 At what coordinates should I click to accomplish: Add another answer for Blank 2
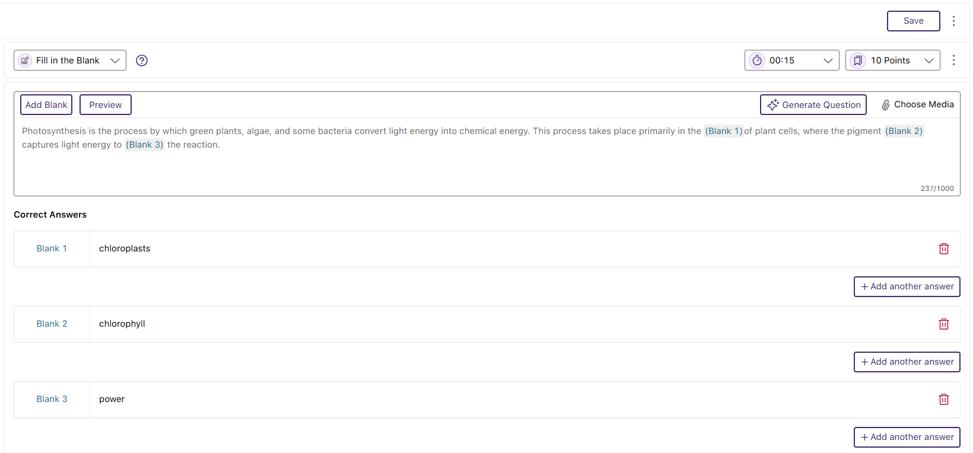[907, 362]
